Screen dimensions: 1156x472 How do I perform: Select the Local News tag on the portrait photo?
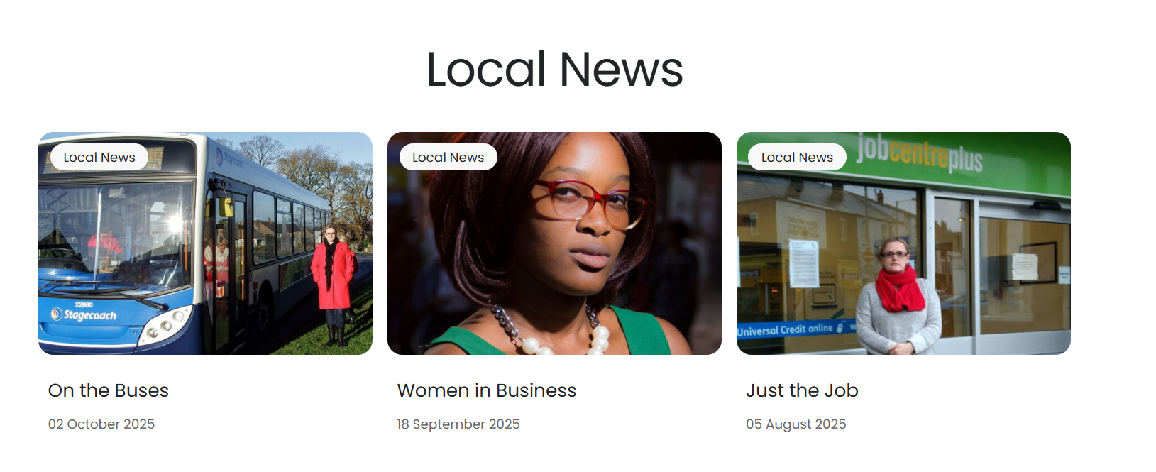click(x=448, y=157)
